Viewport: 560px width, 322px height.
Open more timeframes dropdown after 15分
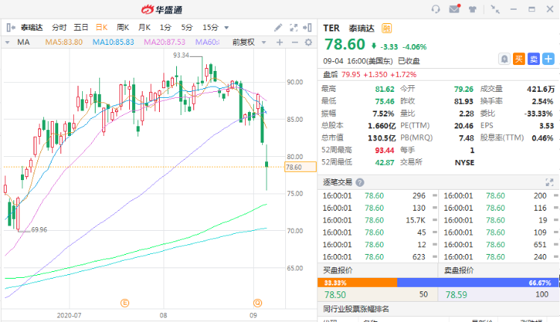(x=226, y=28)
